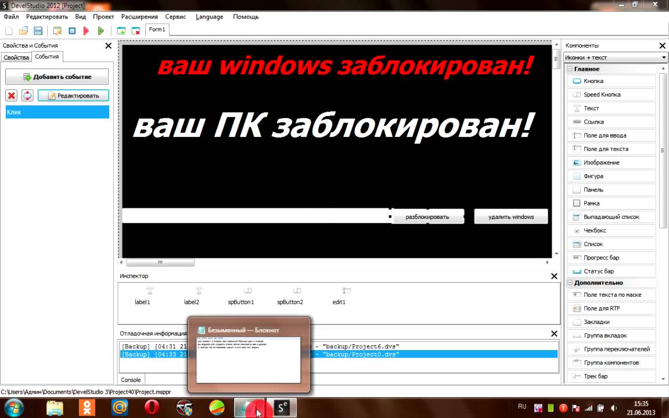The image size is (669, 418).
Task: Select the Клик event row
Action: click(x=57, y=112)
